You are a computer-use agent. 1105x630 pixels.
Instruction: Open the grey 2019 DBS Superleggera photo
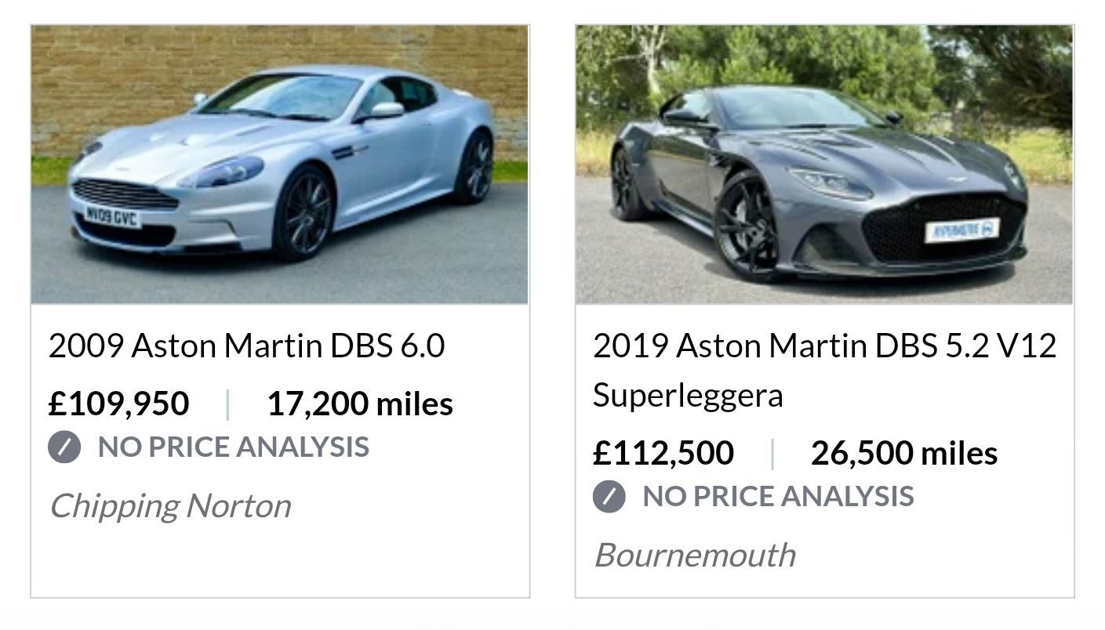click(823, 165)
